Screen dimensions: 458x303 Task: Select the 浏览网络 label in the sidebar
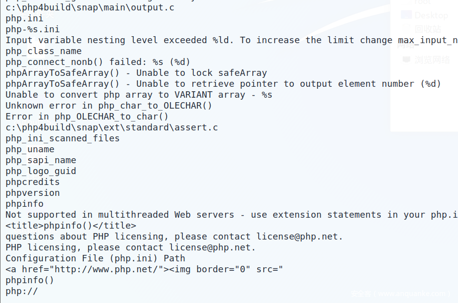433,60
